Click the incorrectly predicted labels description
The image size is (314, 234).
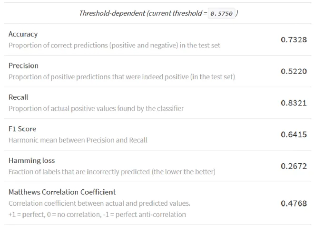112,172
